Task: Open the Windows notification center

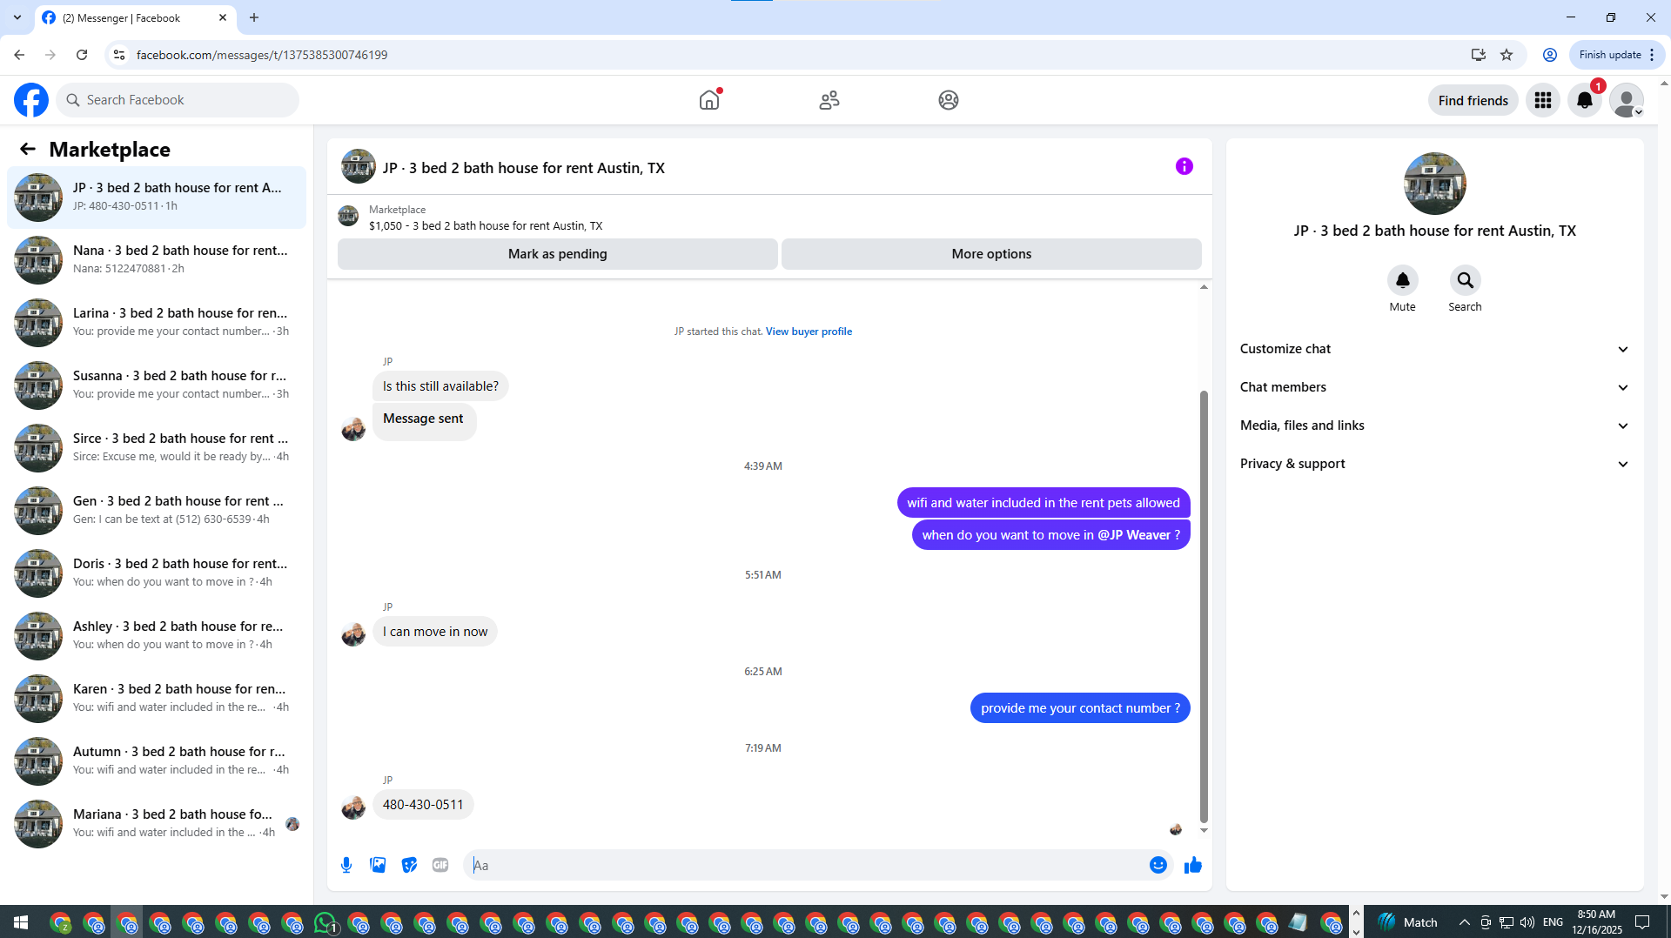Action: [1642, 922]
